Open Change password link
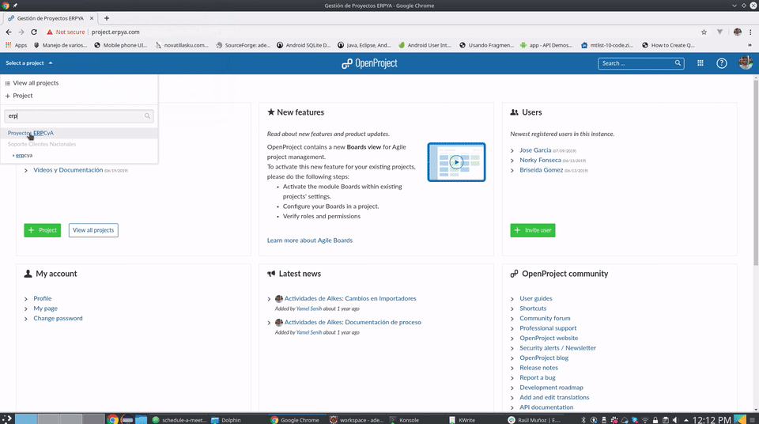759x424 pixels. 58,318
